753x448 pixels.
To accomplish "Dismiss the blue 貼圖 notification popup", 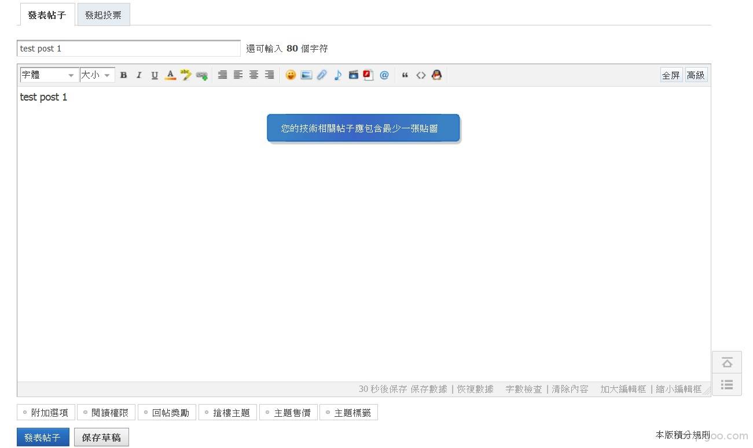I will coord(363,128).
